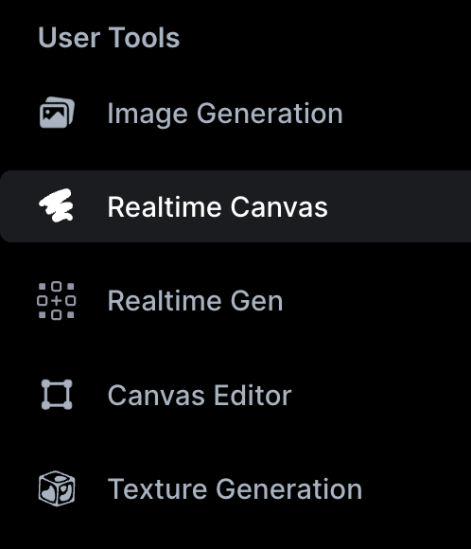Click blank space right of Canvas Editor text
The width and height of the screenshot is (471, 549).
(x=381, y=395)
